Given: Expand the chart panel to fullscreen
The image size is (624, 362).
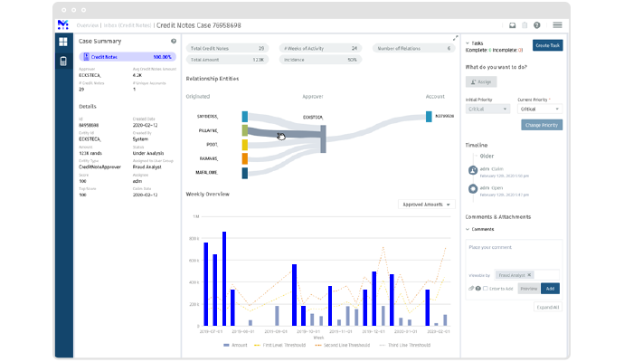Looking at the screenshot, I should [455, 38].
